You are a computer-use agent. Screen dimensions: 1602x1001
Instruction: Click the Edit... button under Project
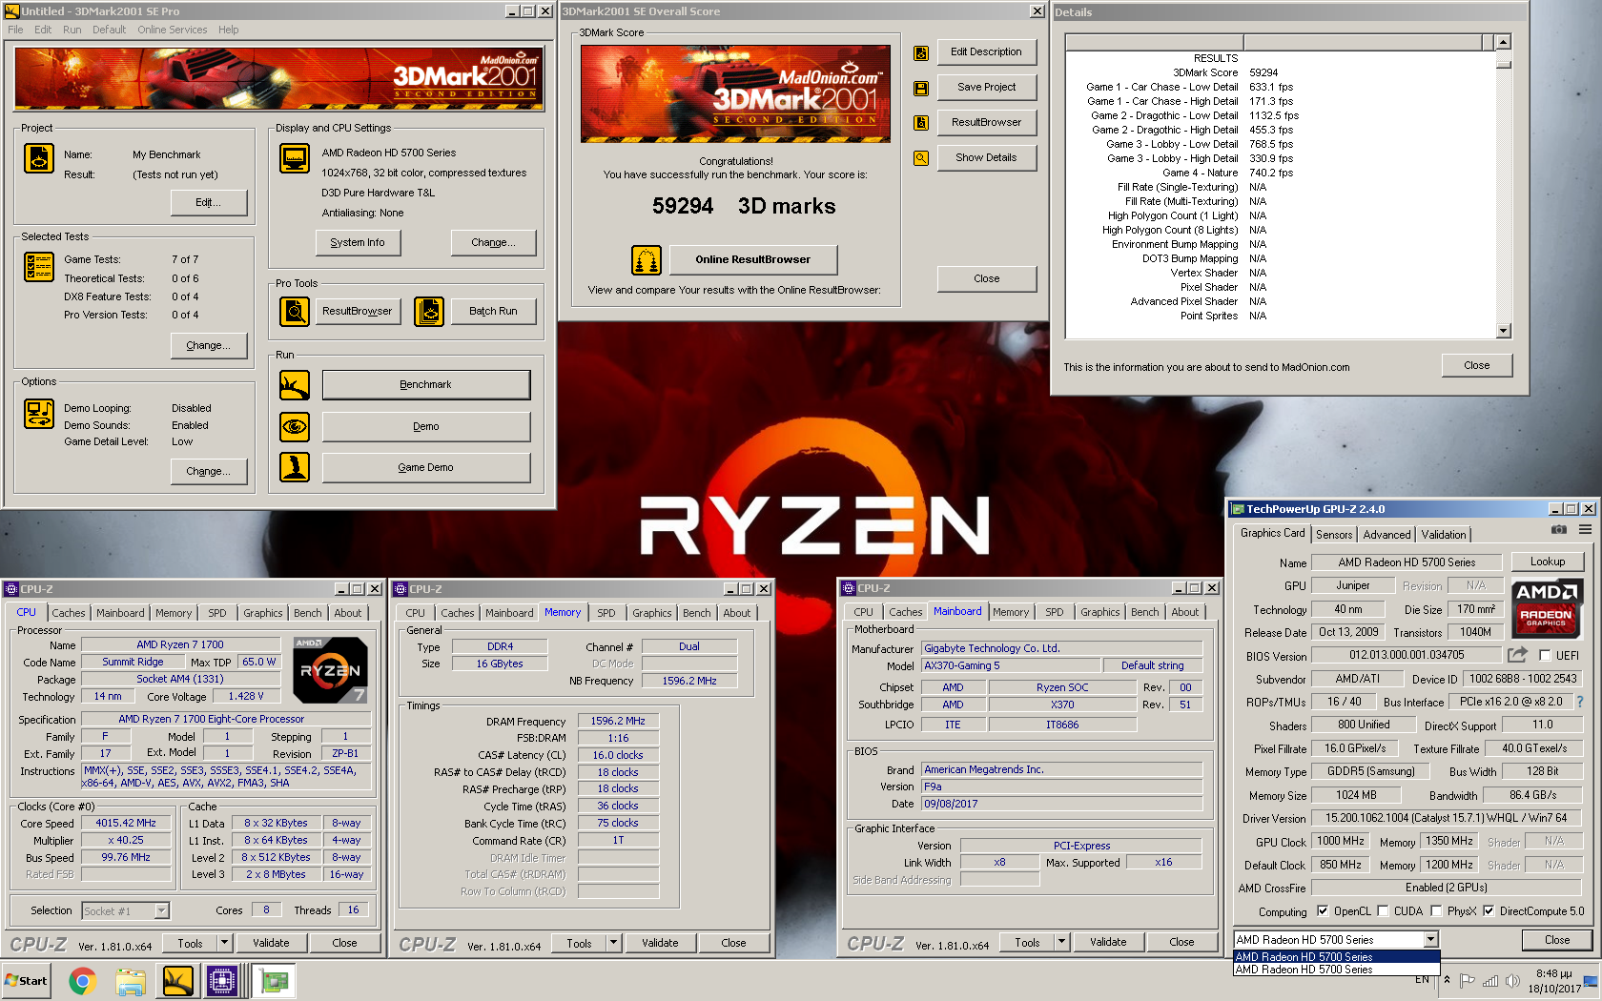[208, 203]
